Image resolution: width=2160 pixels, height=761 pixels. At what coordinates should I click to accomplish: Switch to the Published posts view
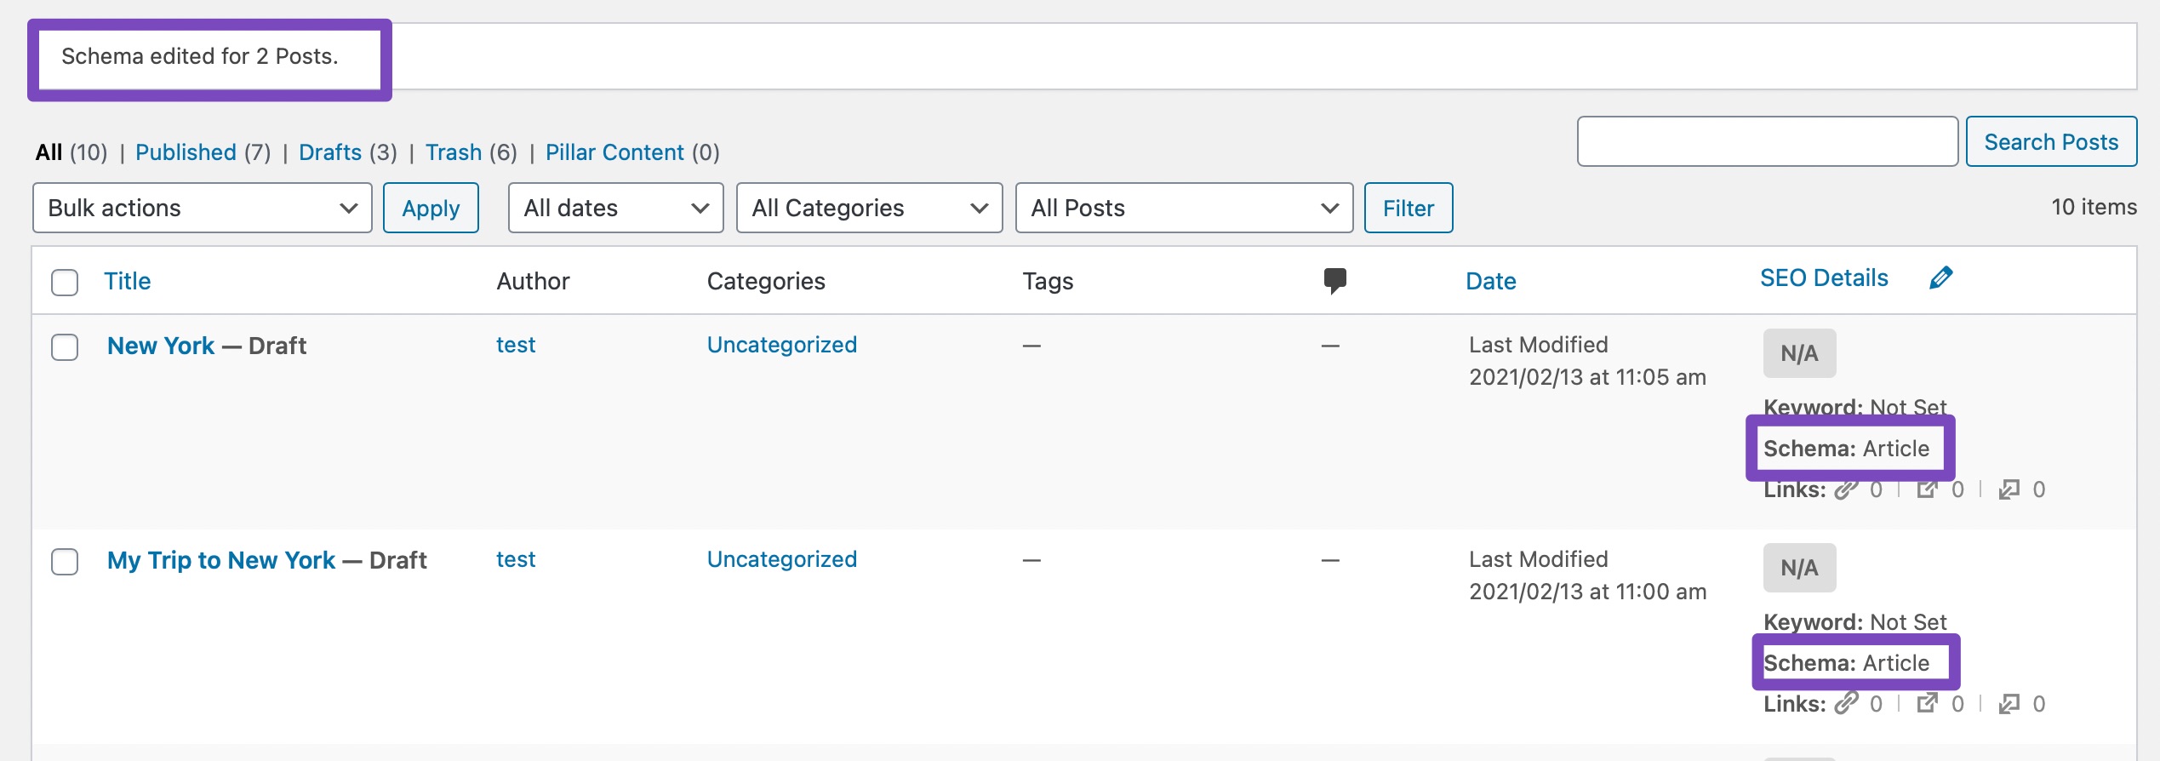point(186,152)
